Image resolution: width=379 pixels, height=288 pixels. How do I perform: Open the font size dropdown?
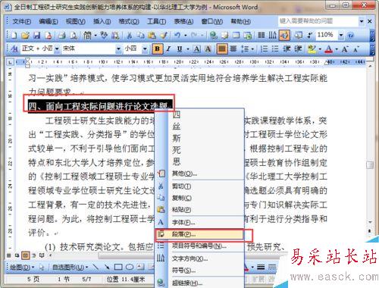click(x=145, y=49)
